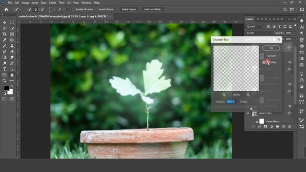The height and width of the screenshot is (172, 306).
Task: Expand the collapsed tools panel arrows
Action: pyautogui.click(x=2, y=14)
